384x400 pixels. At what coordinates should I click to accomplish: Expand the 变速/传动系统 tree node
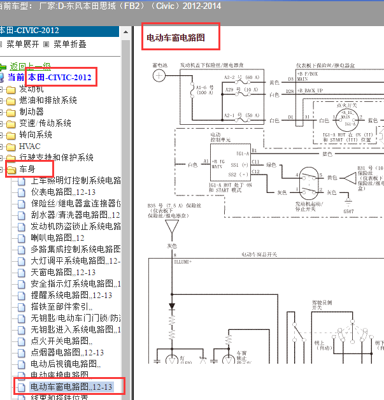(1, 124)
